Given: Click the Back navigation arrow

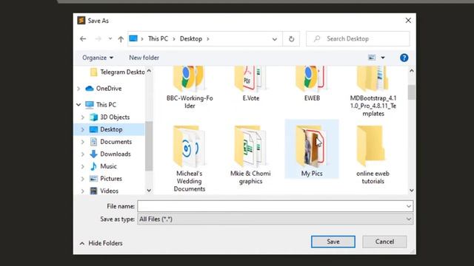Looking at the screenshot, I should (x=83, y=38).
